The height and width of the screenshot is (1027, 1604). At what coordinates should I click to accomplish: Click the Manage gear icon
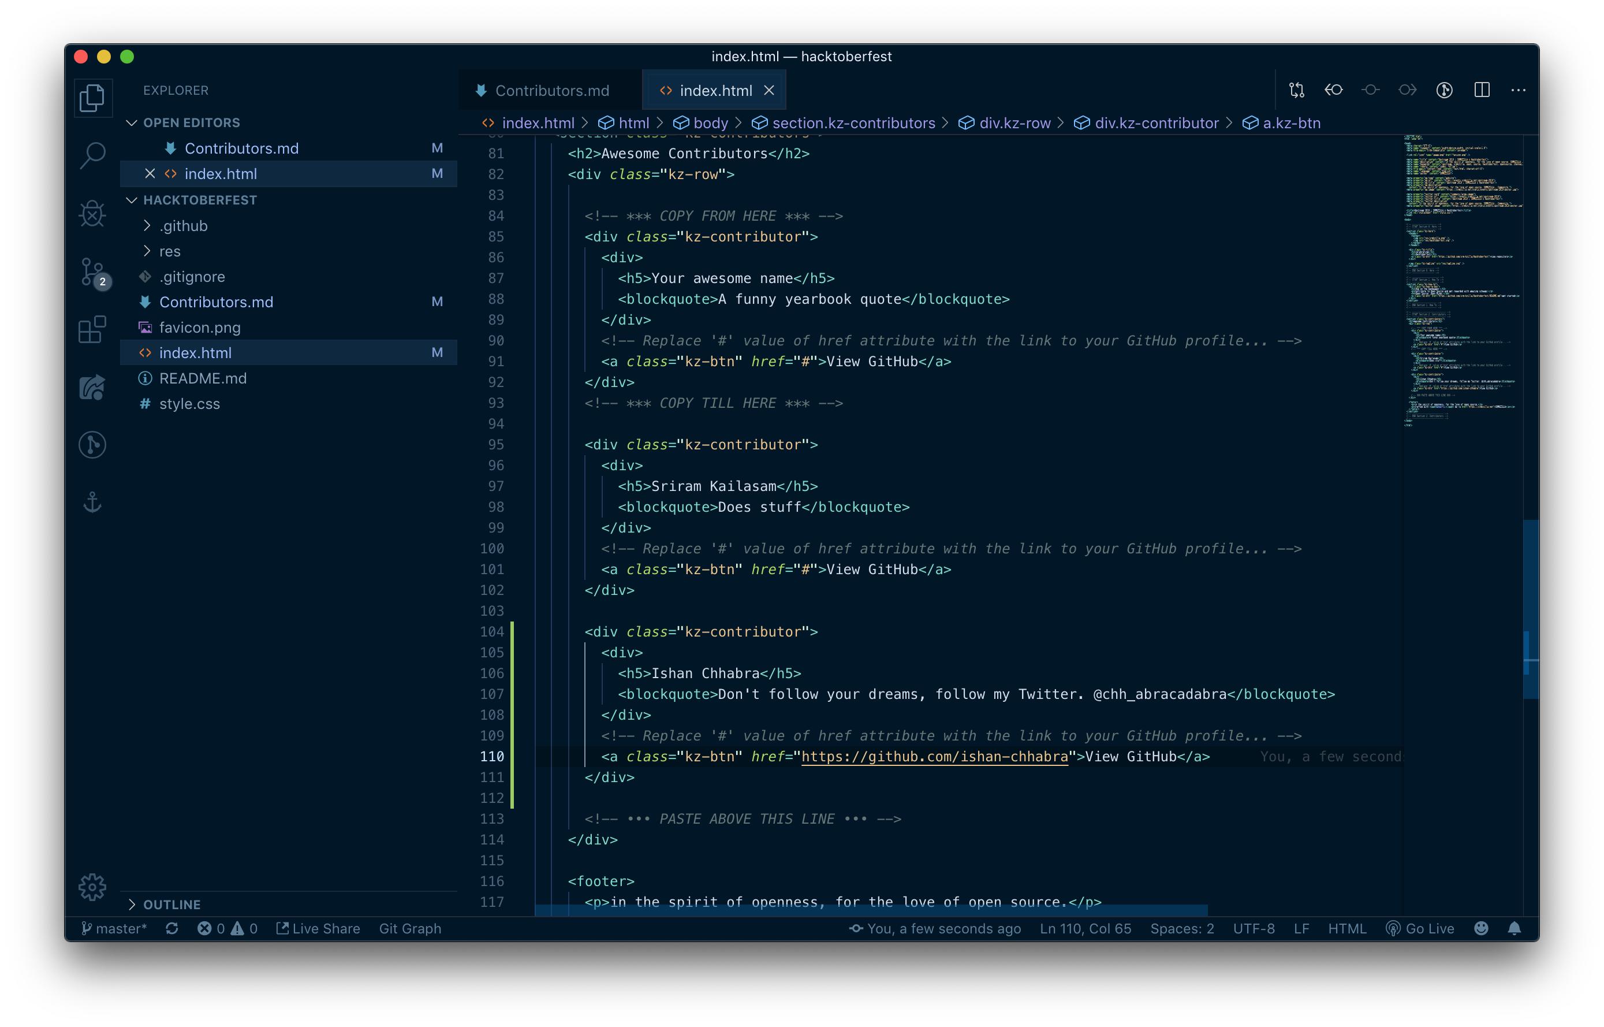[92, 886]
